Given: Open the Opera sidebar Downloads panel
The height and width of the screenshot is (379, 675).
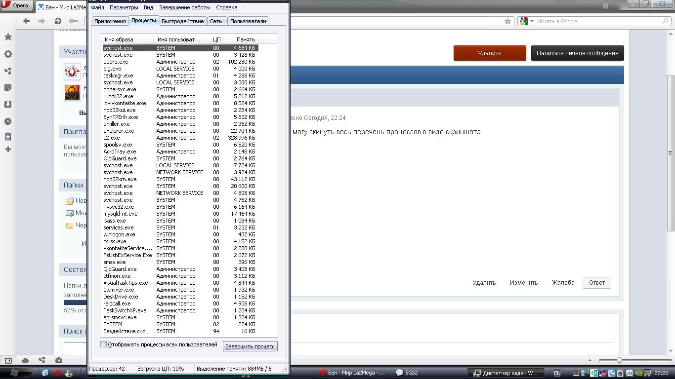Looking at the screenshot, I should [x=8, y=105].
